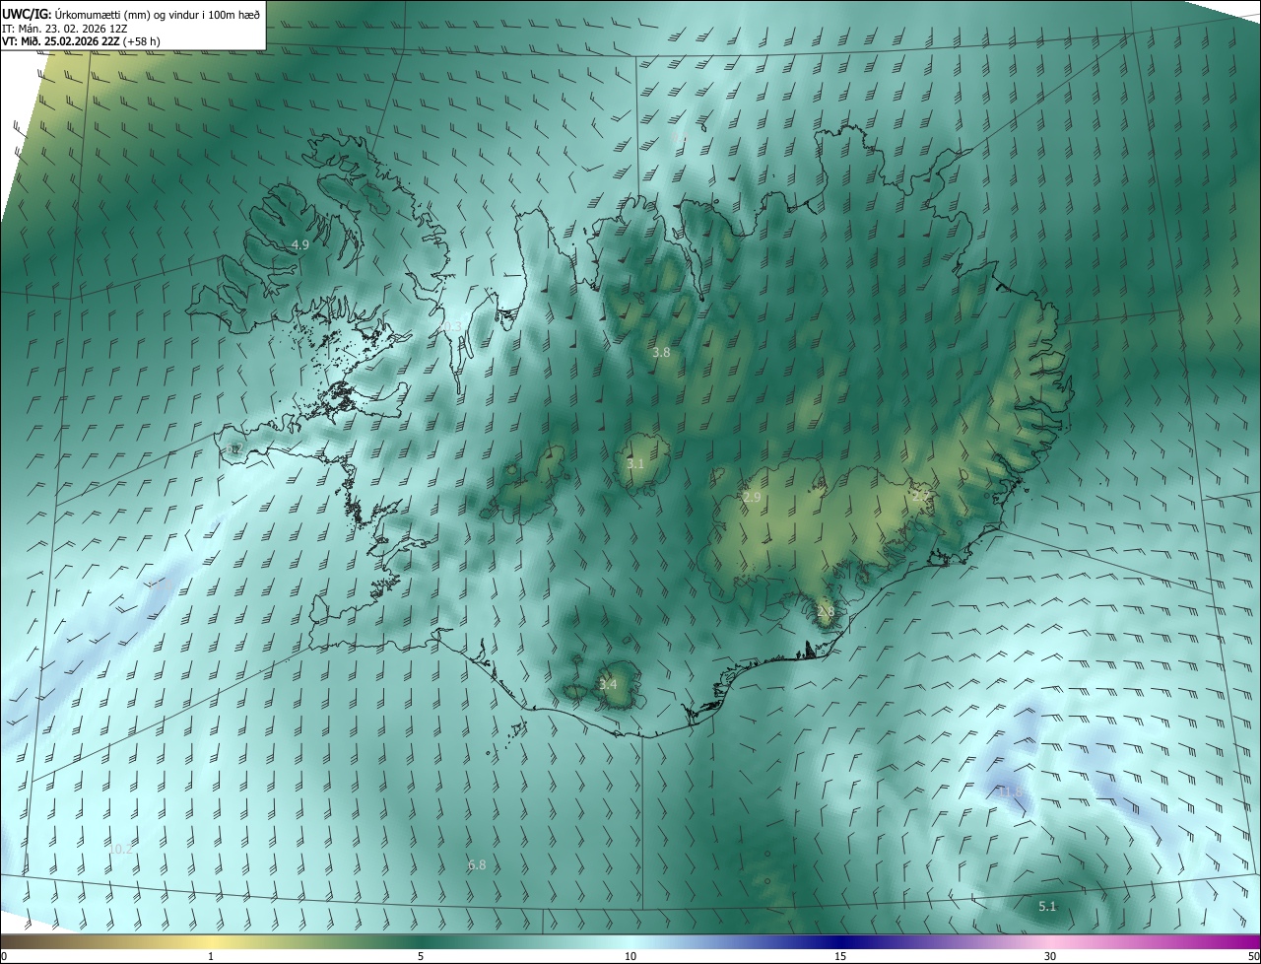Click the 4.9 value over the Westfjords
Viewport: 1261px width, 964px height.
[x=300, y=244]
